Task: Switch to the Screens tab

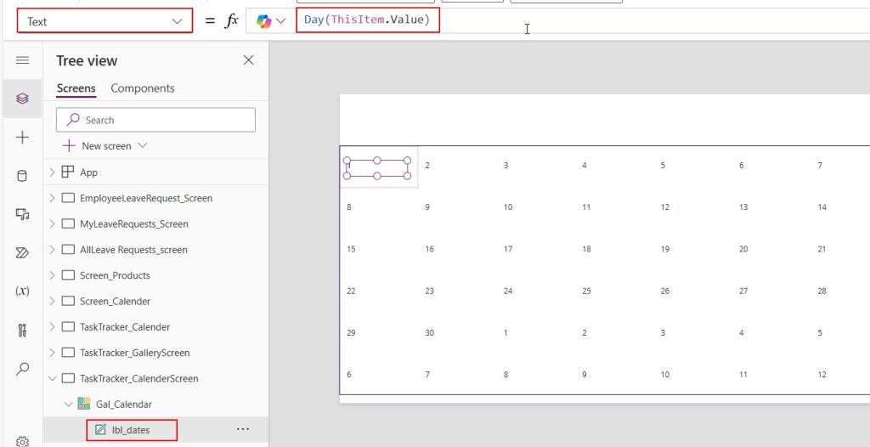Action: point(76,88)
